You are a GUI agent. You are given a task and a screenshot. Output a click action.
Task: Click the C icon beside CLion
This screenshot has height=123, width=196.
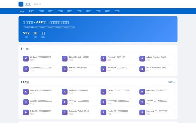65,58
